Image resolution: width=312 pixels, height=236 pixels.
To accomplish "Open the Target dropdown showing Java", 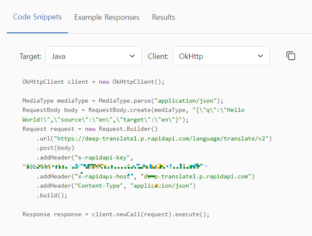I will [93, 56].
